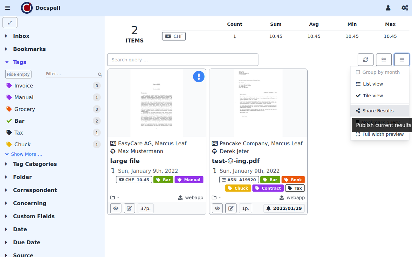Expand the Correspondent section
Screen dimensions: 412x257
pos(35,190)
